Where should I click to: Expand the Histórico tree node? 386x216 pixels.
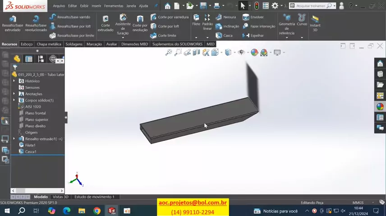coord(14,81)
